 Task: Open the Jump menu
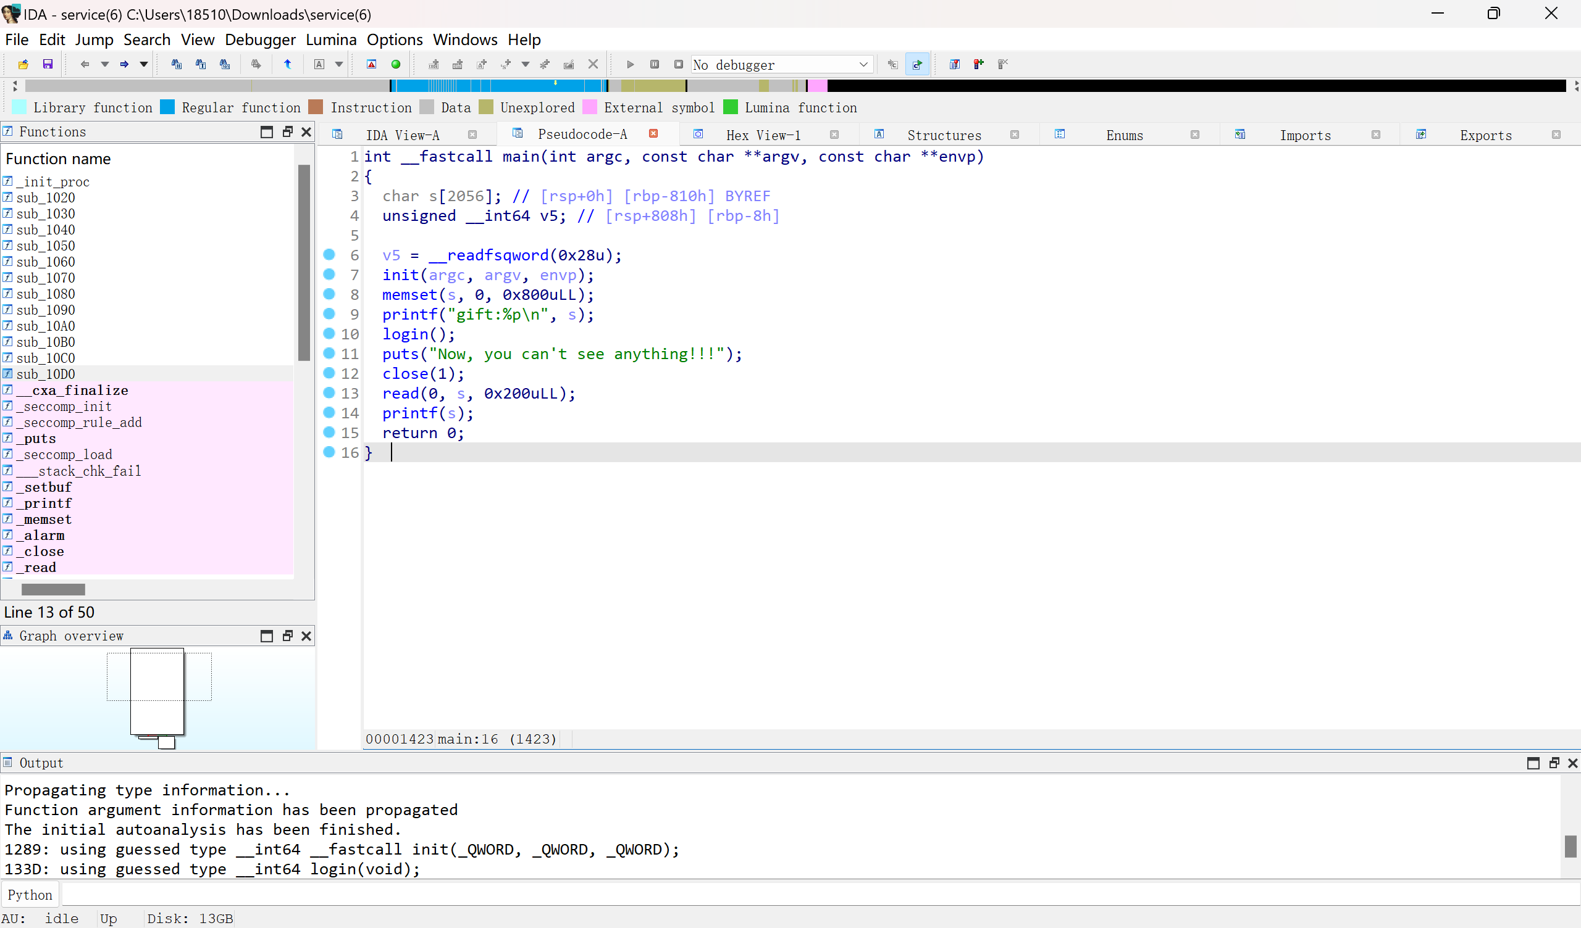click(94, 39)
